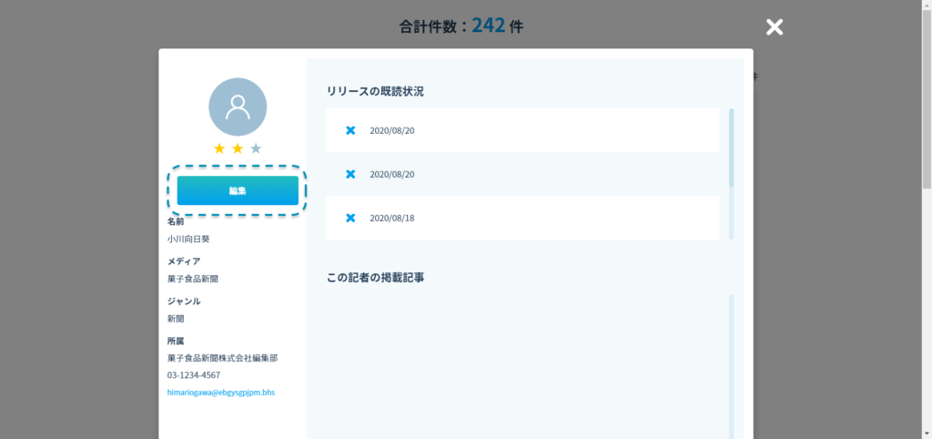This screenshot has width=932, height=439.
Task: Click the リリースの既読状況 heading
Action: pyautogui.click(x=375, y=91)
